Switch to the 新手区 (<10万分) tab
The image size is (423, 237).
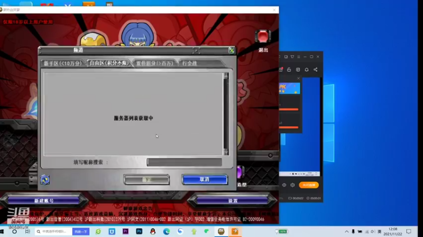tap(62, 63)
